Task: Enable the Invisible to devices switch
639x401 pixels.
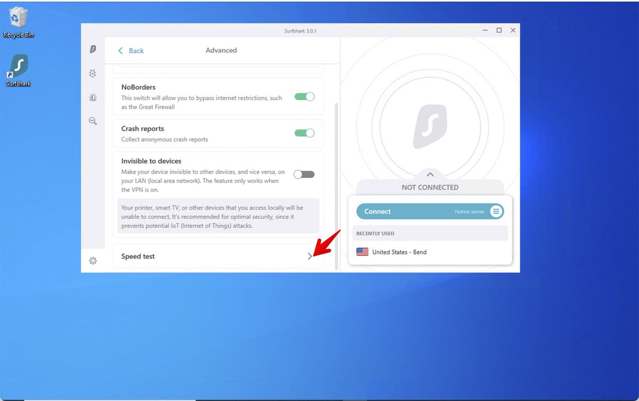Action: 305,174
